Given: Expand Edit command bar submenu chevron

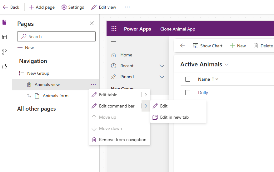Looking at the screenshot, I should coord(146,106).
